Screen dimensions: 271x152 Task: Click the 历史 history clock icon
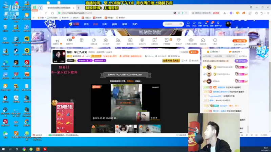[x=188, y=23]
